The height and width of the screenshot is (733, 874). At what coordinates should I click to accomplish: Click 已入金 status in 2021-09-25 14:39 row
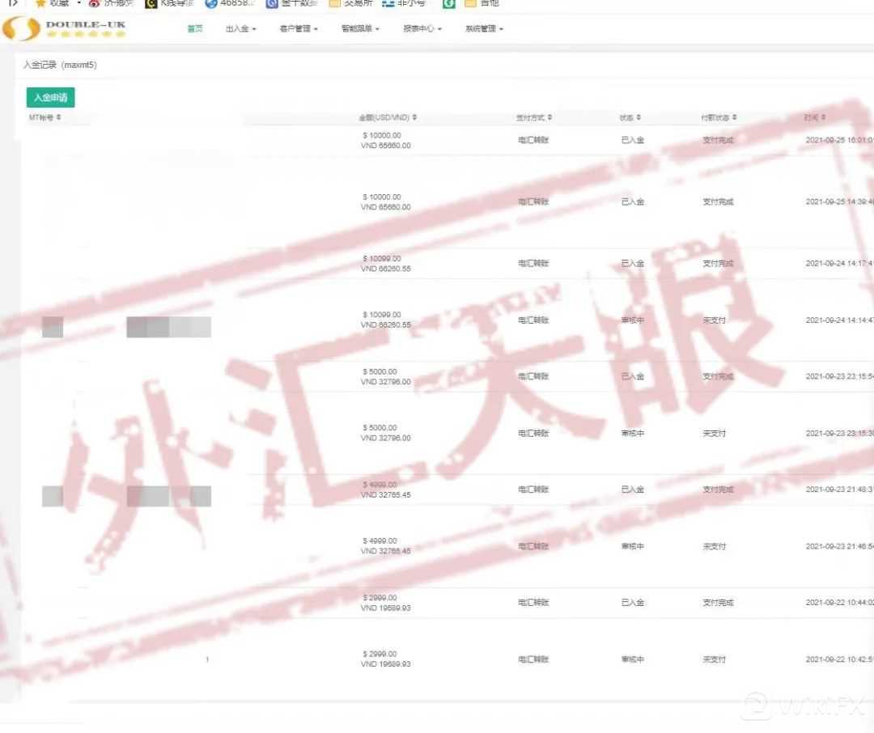(x=633, y=201)
